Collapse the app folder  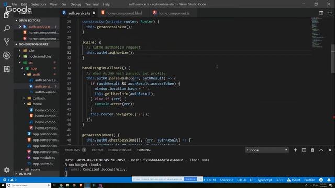pos(33,68)
